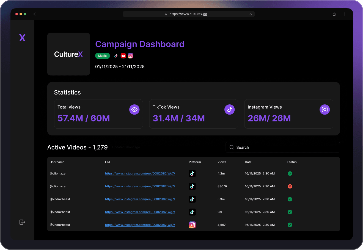Click the browser back arrow
The height and width of the screenshot is (250, 363).
[34, 14]
